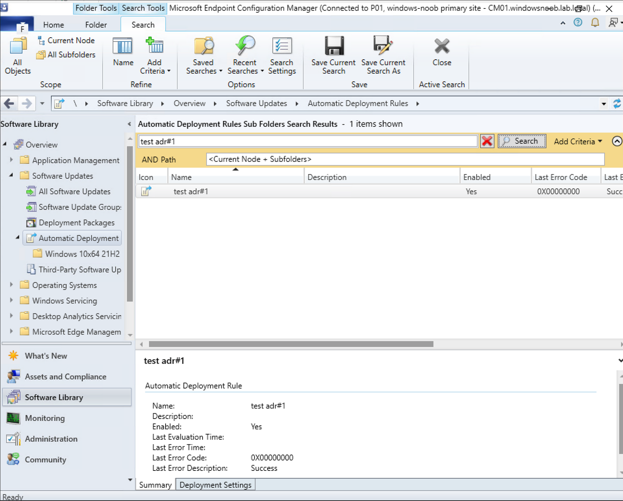Expand Microsoft Edge Management node
This screenshot has height=501, width=623.
11,331
